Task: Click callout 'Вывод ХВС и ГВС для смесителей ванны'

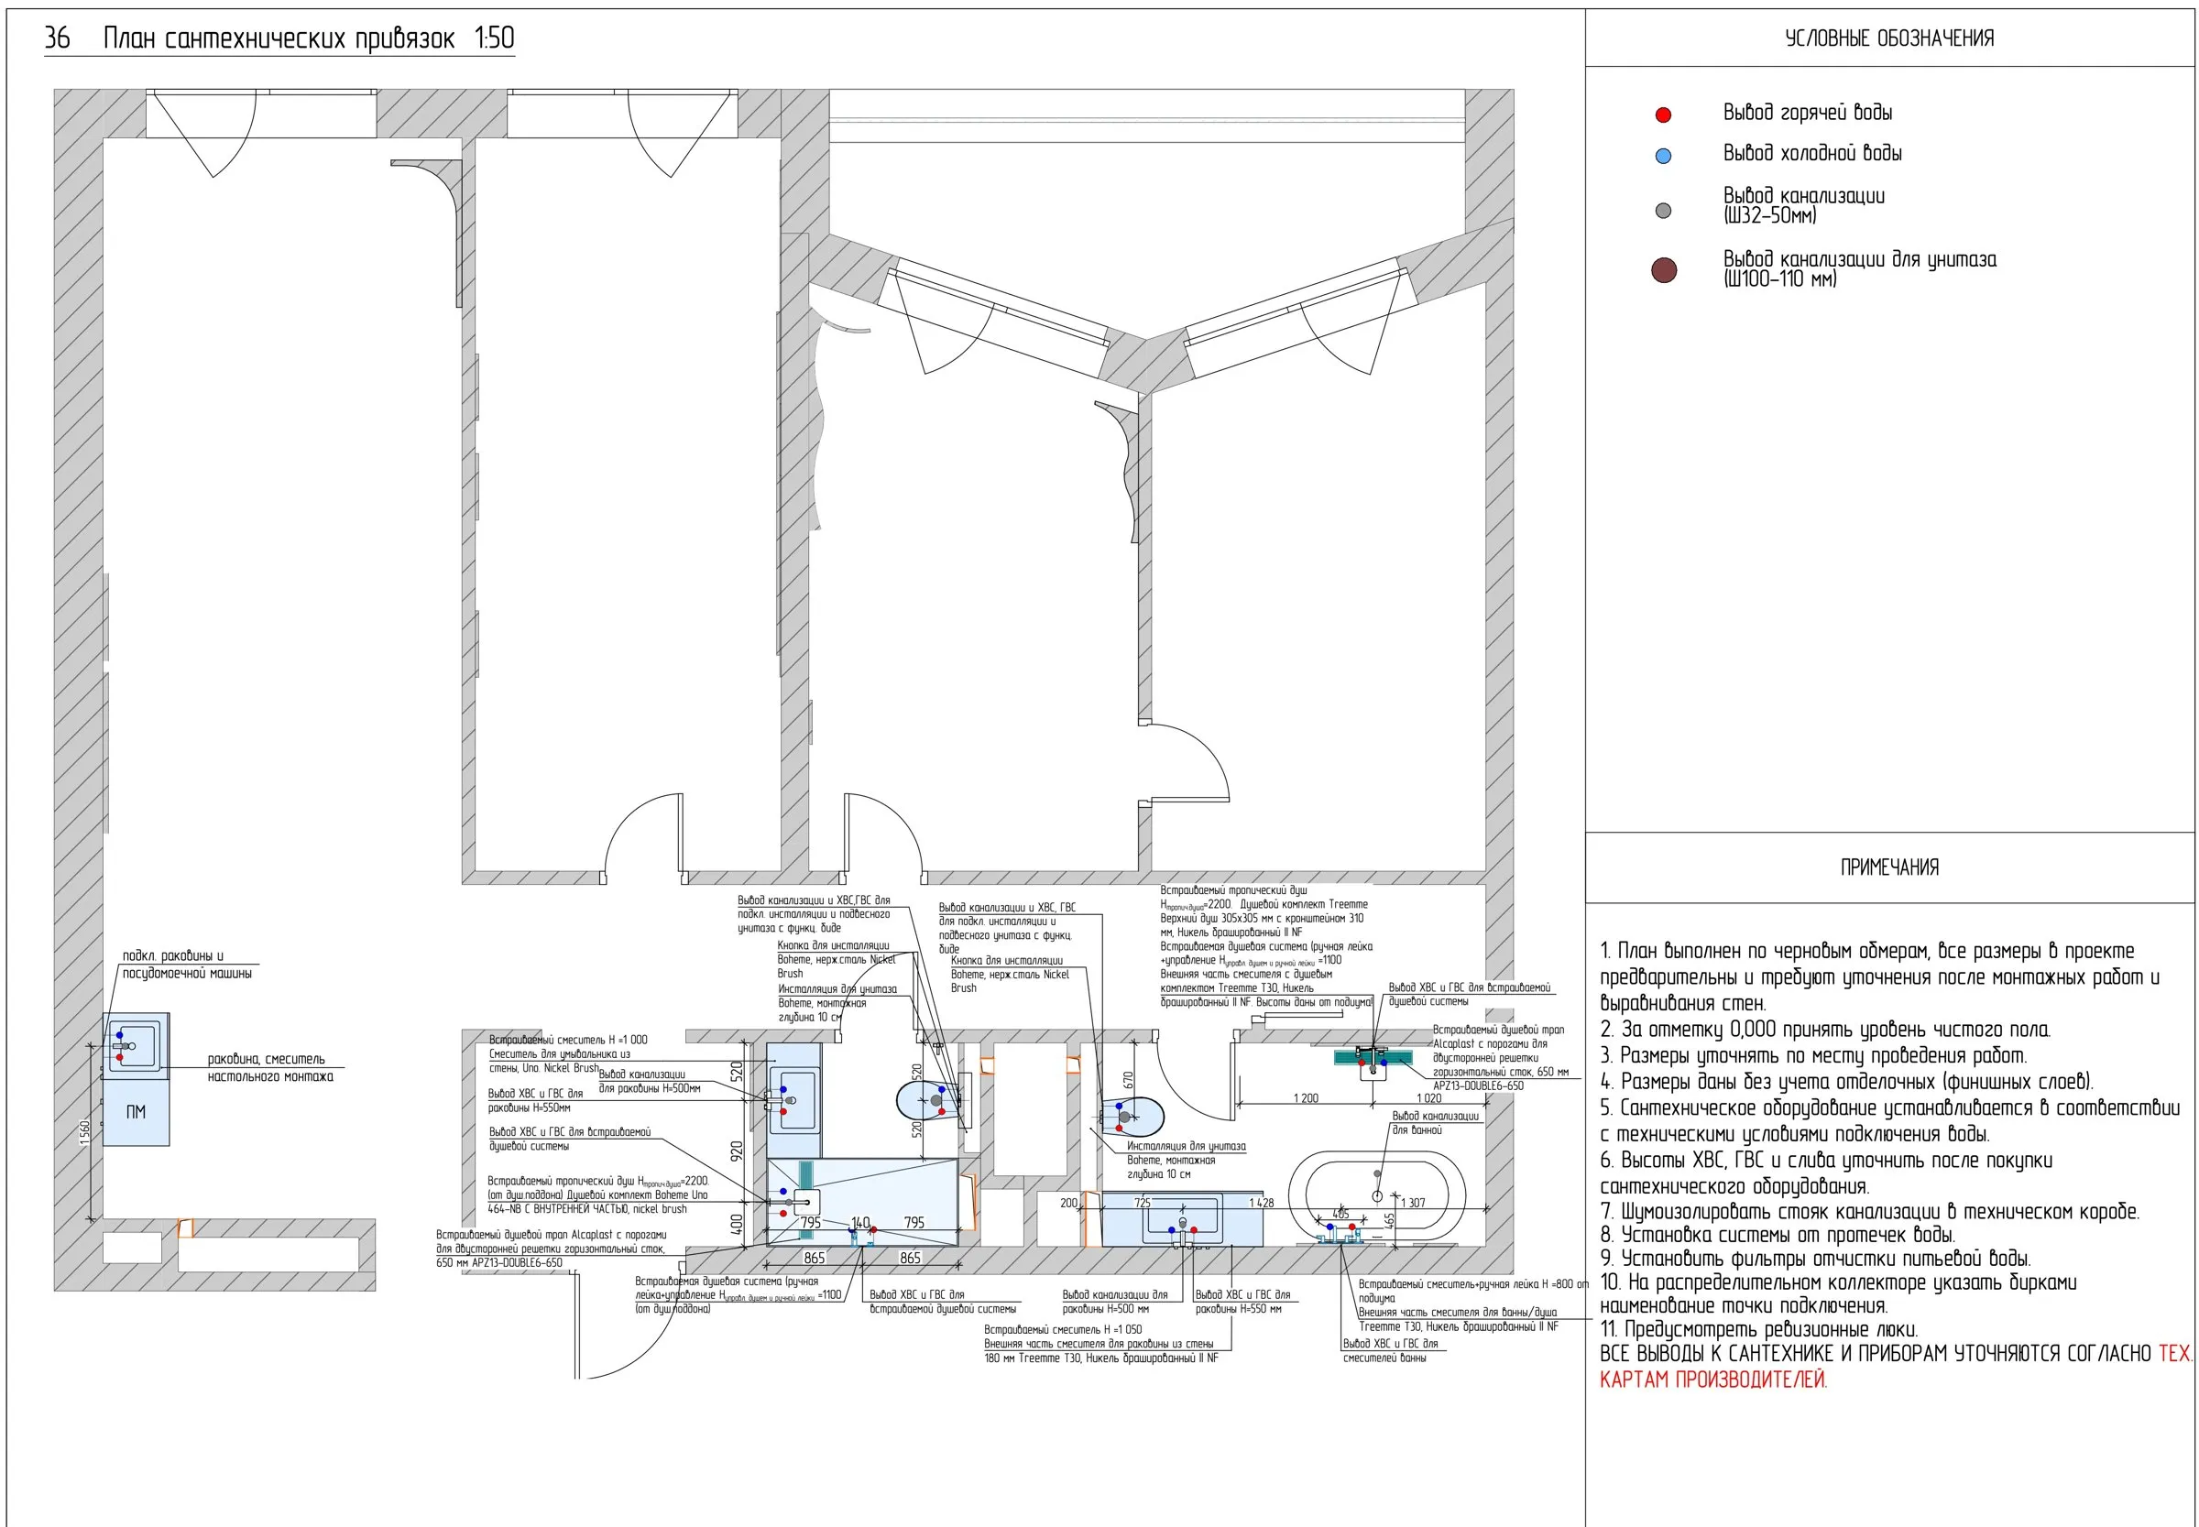Action: pyautogui.click(x=1390, y=1351)
